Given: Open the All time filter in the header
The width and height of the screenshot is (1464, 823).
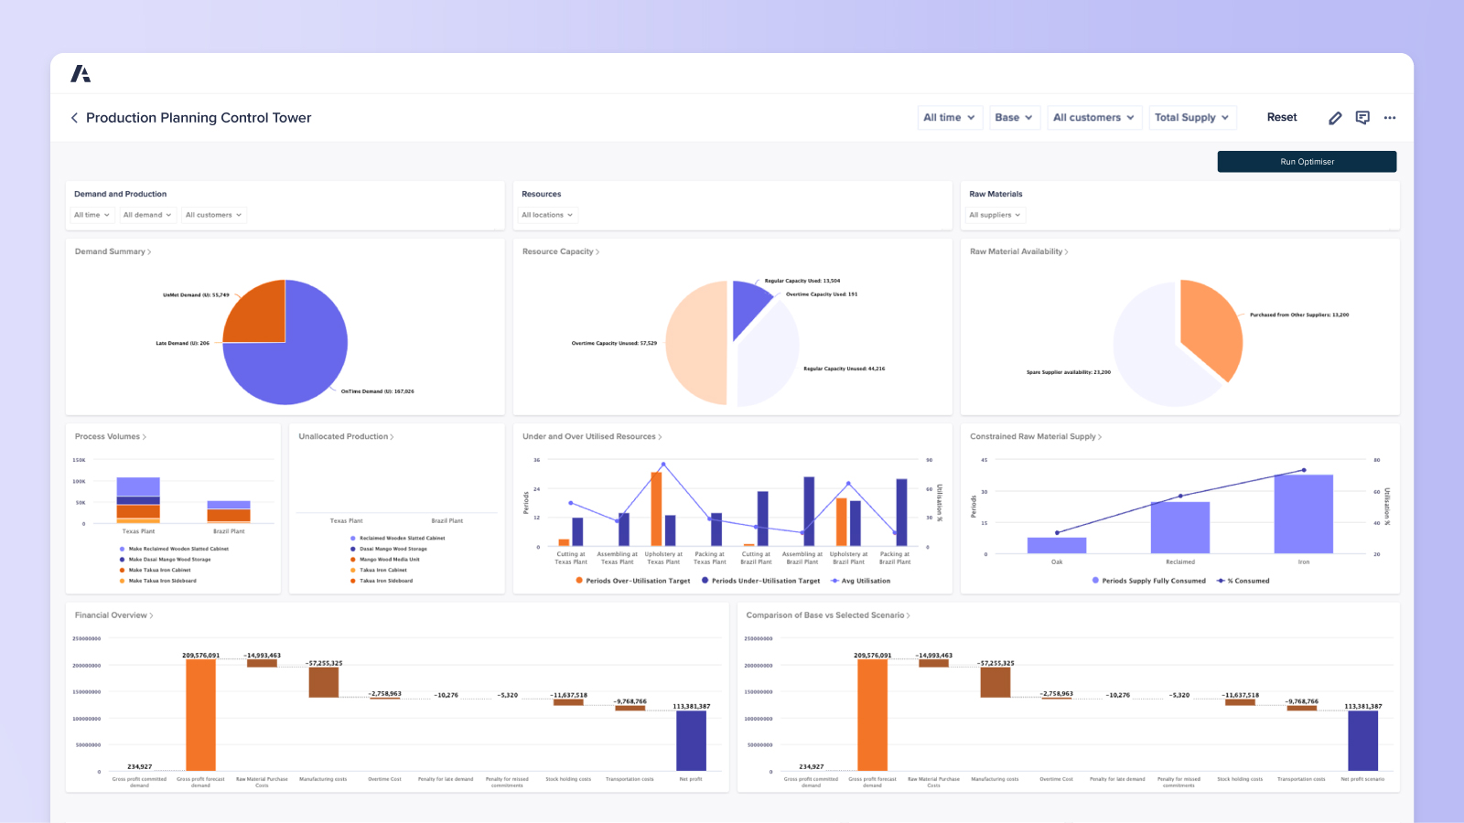Looking at the screenshot, I should (949, 117).
